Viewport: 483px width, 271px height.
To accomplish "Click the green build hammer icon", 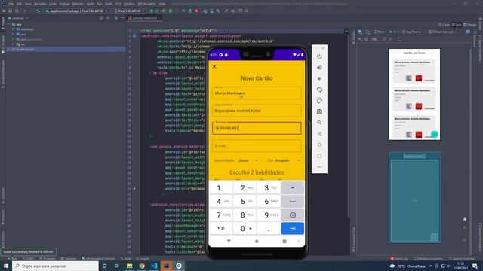I will coord(38,11).
